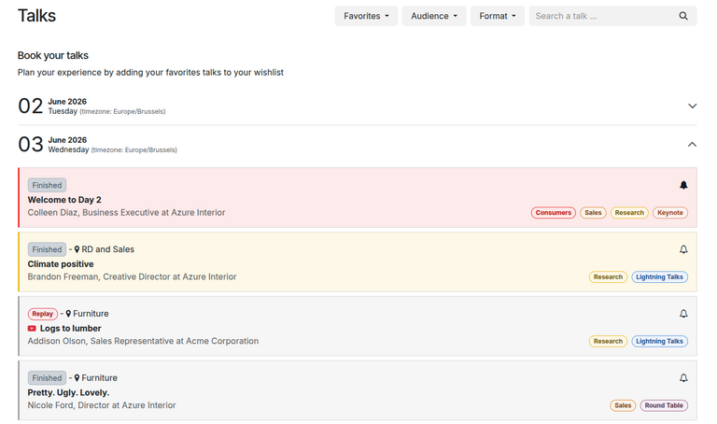Toggle the bell for Welcome to Day 2
717x424 pixels.
tap(683, 185)
